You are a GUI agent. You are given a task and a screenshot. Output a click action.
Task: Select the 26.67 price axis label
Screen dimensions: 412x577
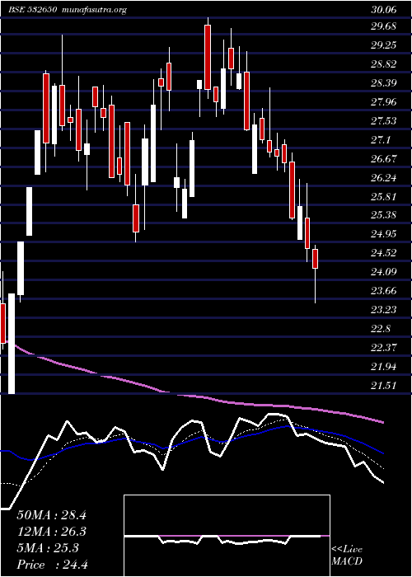[383, 158]
